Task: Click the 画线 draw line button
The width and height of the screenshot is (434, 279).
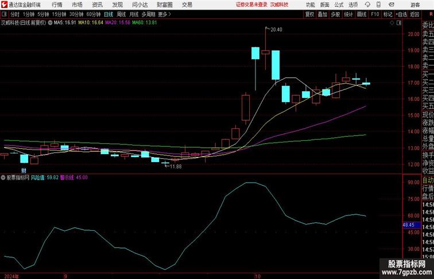Action: click(362, 14)
